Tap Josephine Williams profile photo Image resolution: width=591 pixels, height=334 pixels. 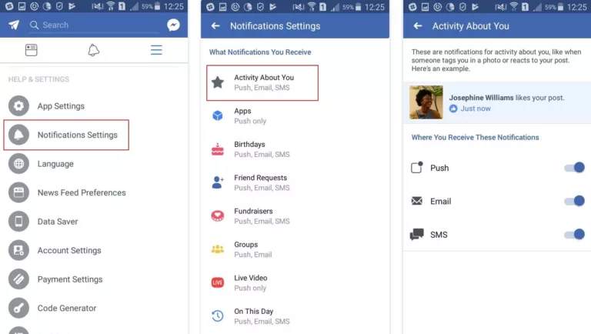[x=426, y=102]
